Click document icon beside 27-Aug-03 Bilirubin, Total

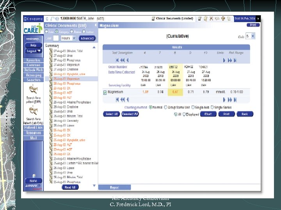click(51, 51)
